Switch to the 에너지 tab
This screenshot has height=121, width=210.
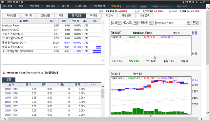[x=29, y=16]
